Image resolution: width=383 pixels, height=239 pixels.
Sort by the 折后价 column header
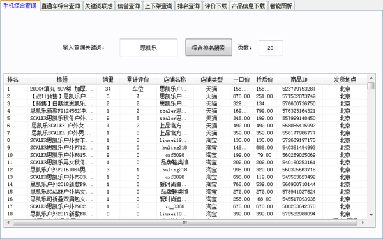tap(264, 80)
